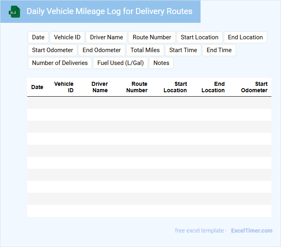Click the Start Odometer table column header
Image resolution: width=281 pixels, height=247 pixels.
(x=254, y=87)
